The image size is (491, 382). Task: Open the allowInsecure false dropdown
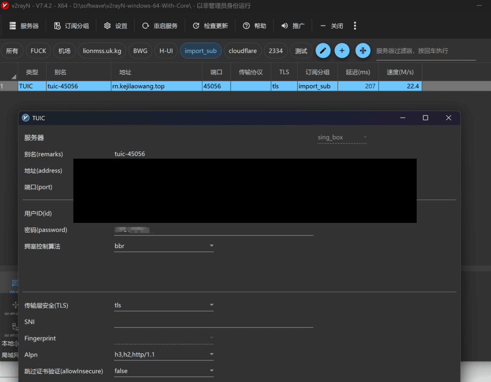164,371
